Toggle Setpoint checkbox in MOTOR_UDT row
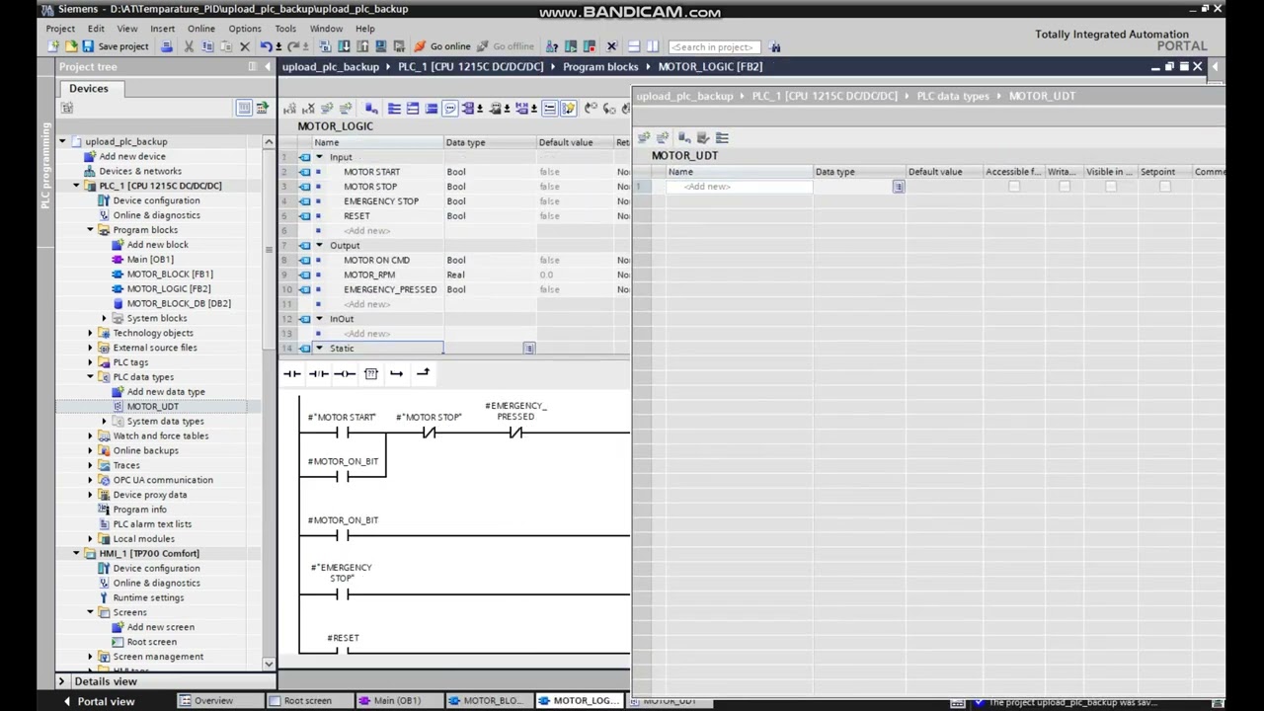1264x711 pixels. [1164, 187]
